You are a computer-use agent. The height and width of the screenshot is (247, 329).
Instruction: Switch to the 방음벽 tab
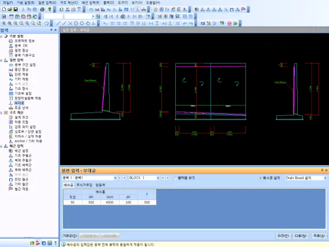100,185
